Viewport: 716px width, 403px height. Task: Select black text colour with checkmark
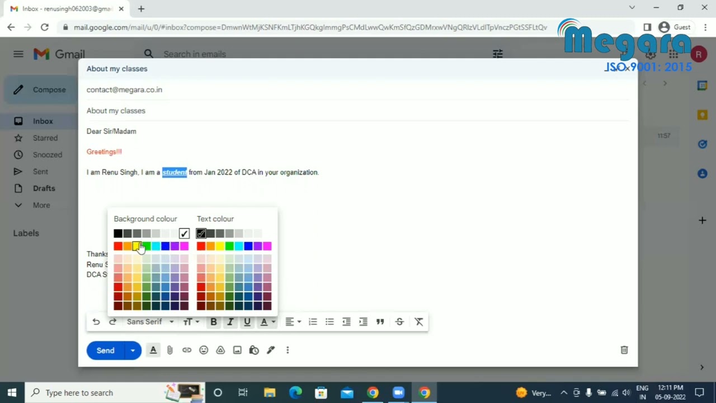click(x=201, y=233)
